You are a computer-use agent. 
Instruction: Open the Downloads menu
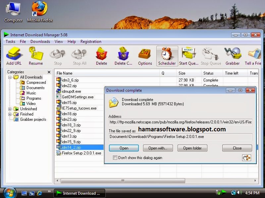(x=40, y=42)
